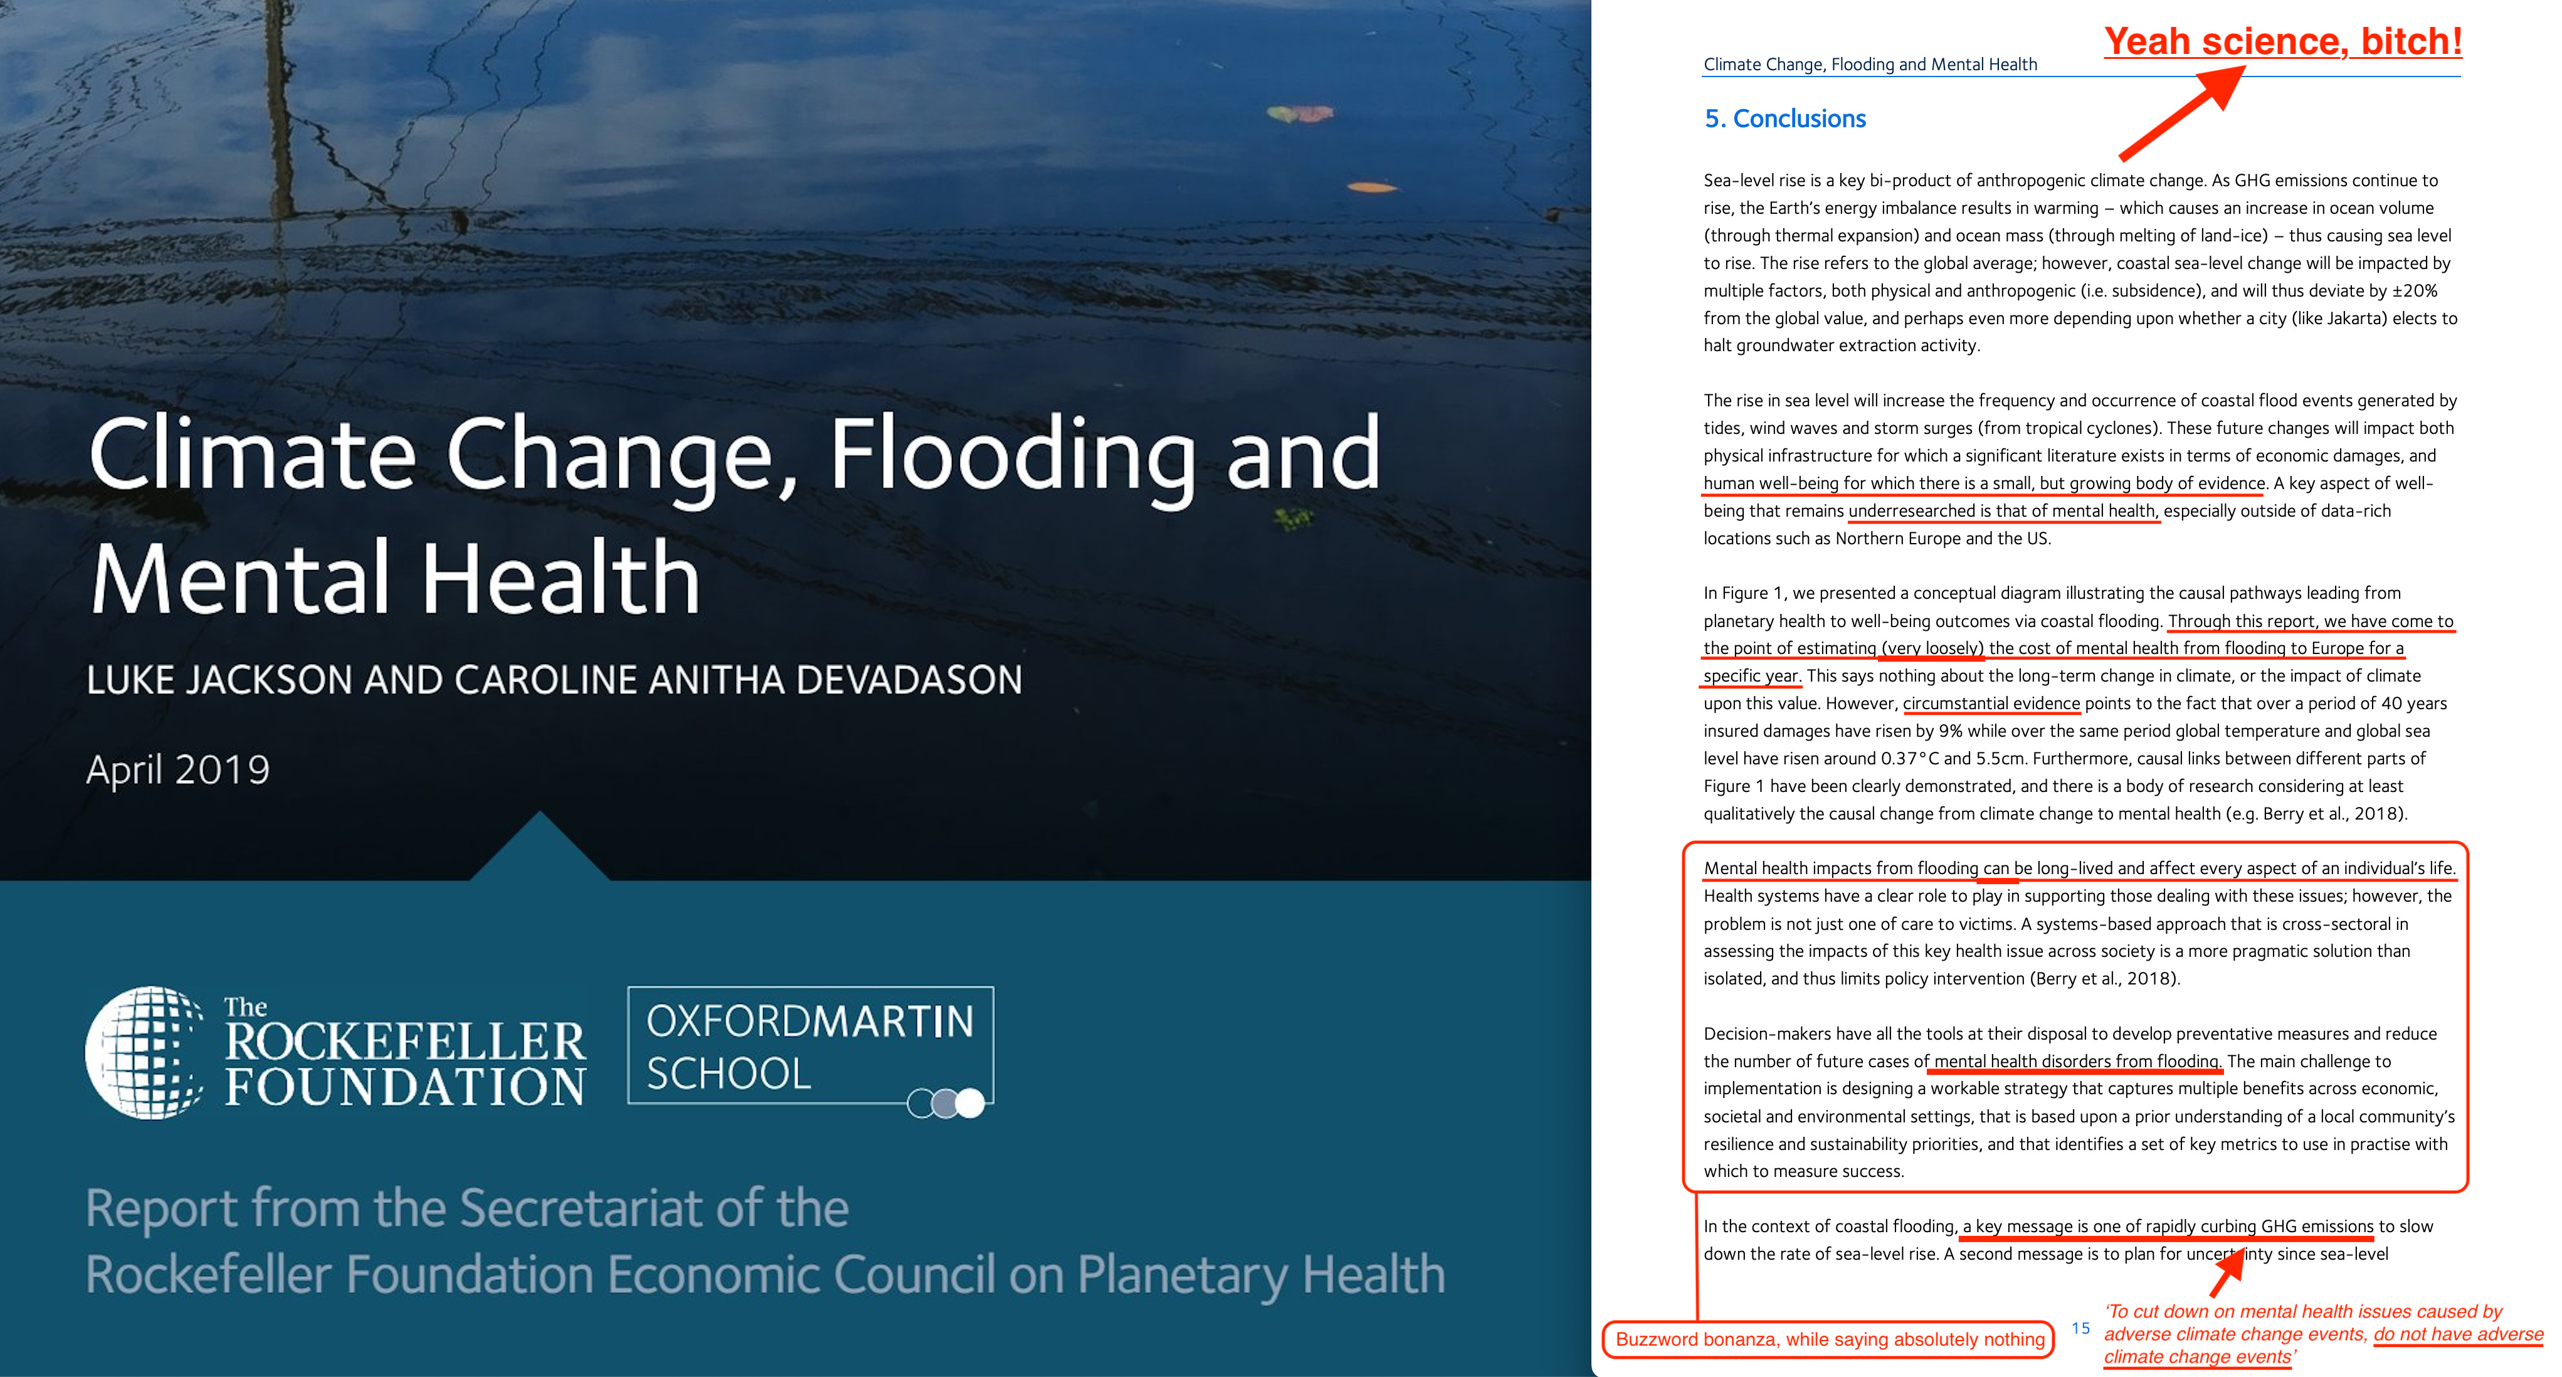Viewport: 2562px width, 1377px height.
Task: Click the figure "0.37°C and 5.5cm"
Action: [1953, 758]
